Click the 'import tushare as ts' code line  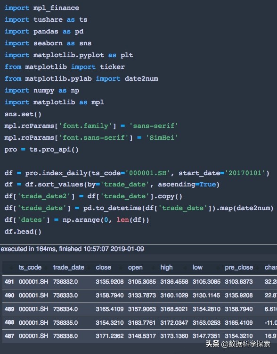tap(46, 20)
